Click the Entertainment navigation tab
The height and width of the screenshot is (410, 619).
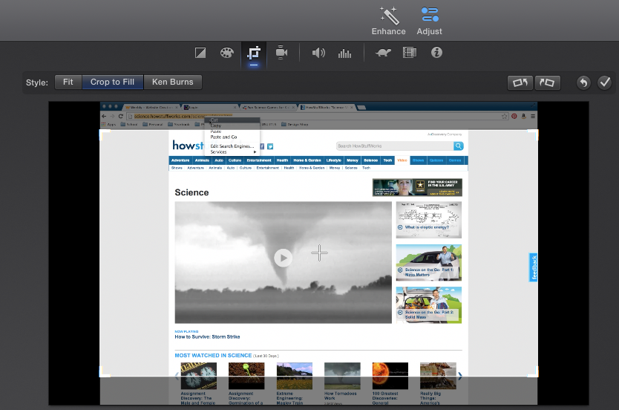pos(259,160)
